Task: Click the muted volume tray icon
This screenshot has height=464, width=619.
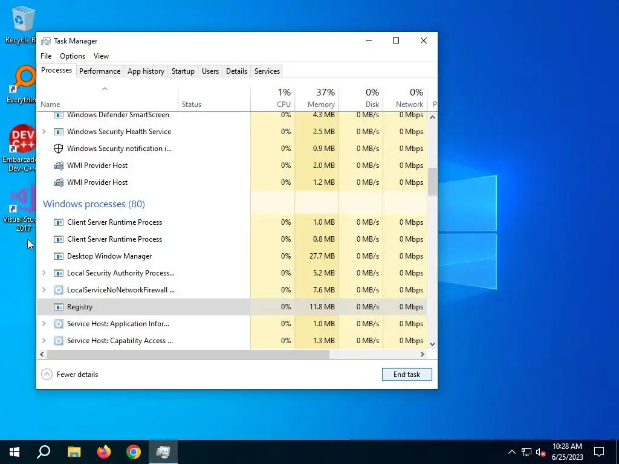Action: 540,452
